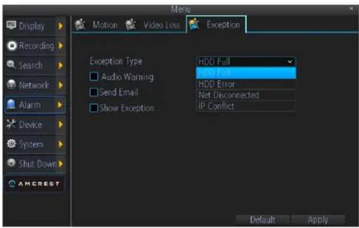Click the Video Loss tab icon

coord(131,24)
